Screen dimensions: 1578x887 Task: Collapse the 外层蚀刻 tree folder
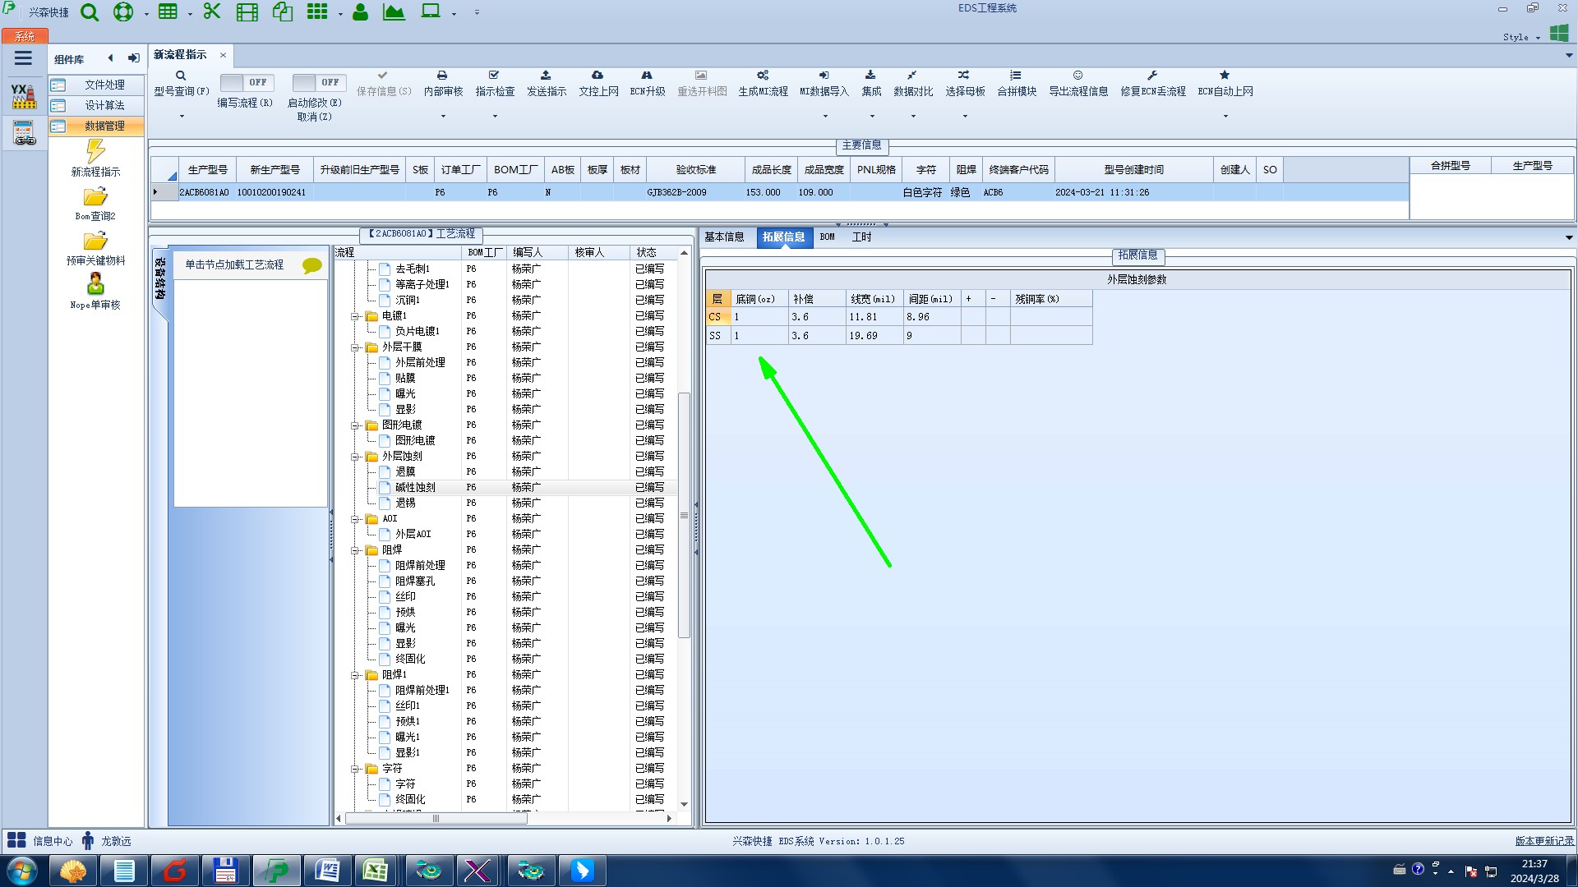(x=356, y=457)
